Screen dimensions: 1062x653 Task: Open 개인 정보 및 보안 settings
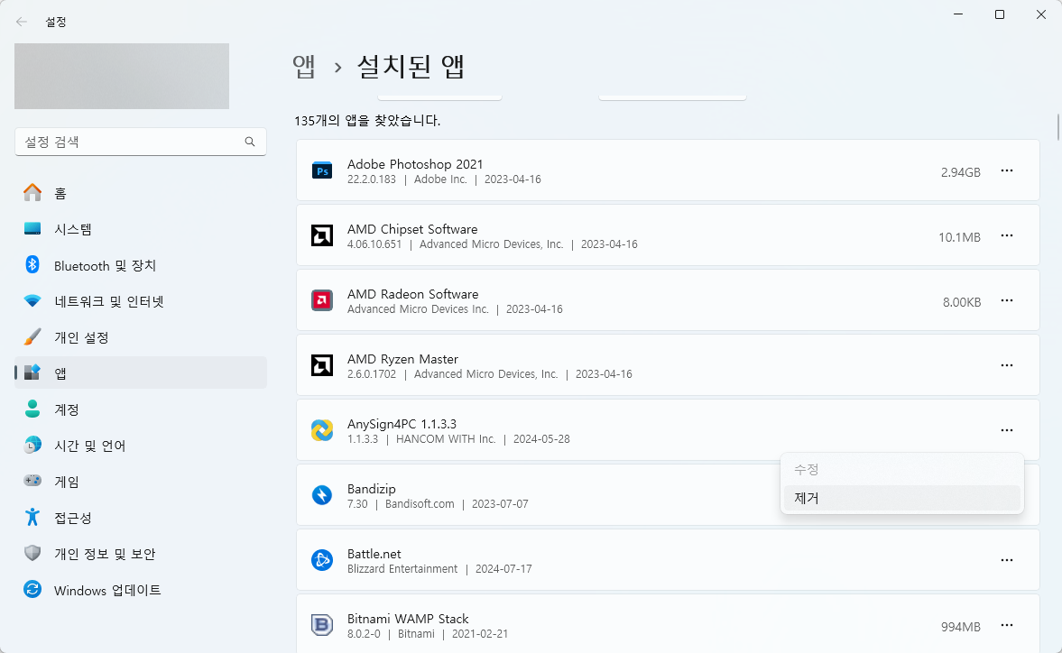(x=140, y=554)
